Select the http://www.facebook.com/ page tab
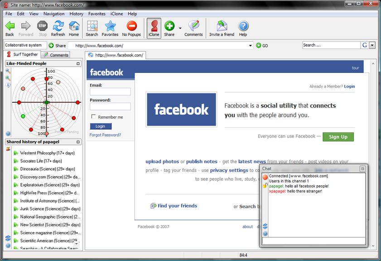Screen dimensions: 381x261 click(116, 55)
